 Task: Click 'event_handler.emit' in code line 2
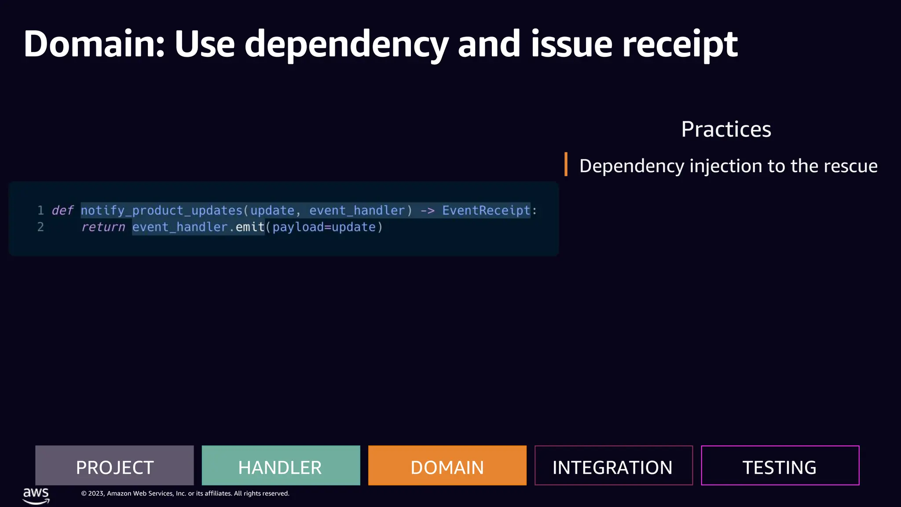198,227
